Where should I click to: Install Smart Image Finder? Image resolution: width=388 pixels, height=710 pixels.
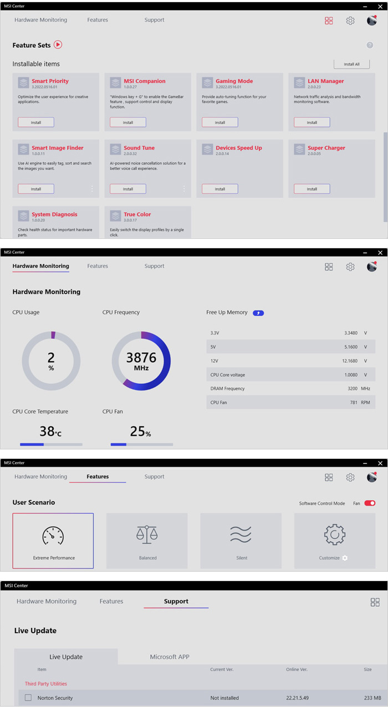[x=36, y=189]
